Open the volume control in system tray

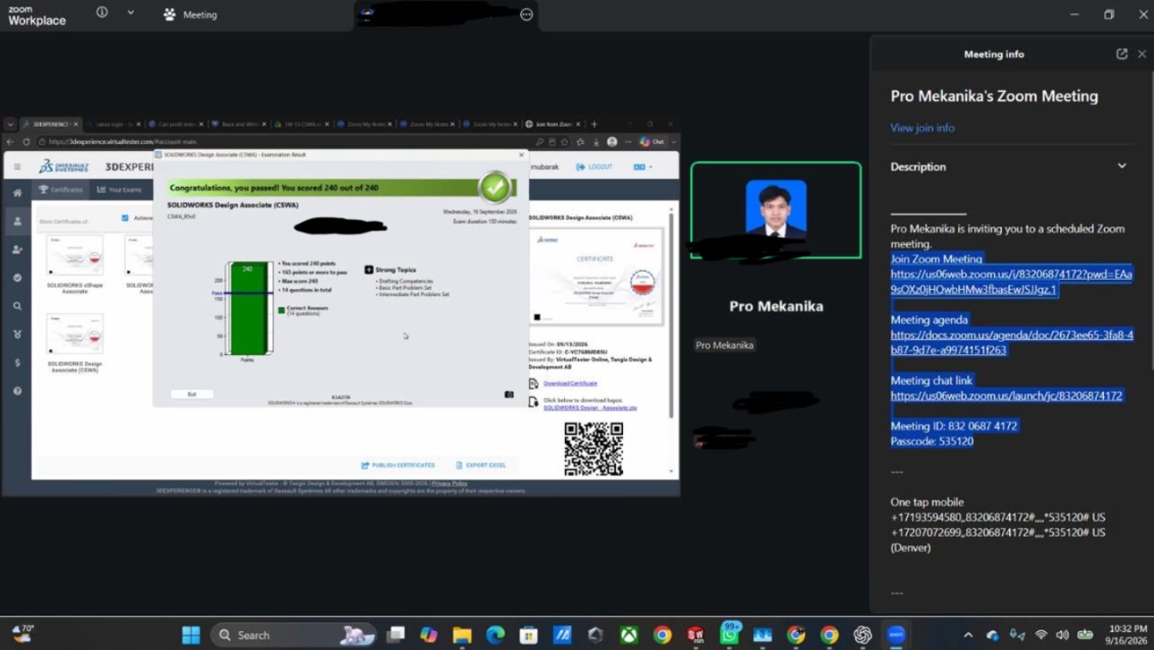pyautogui.click(x=1062, y=635)
